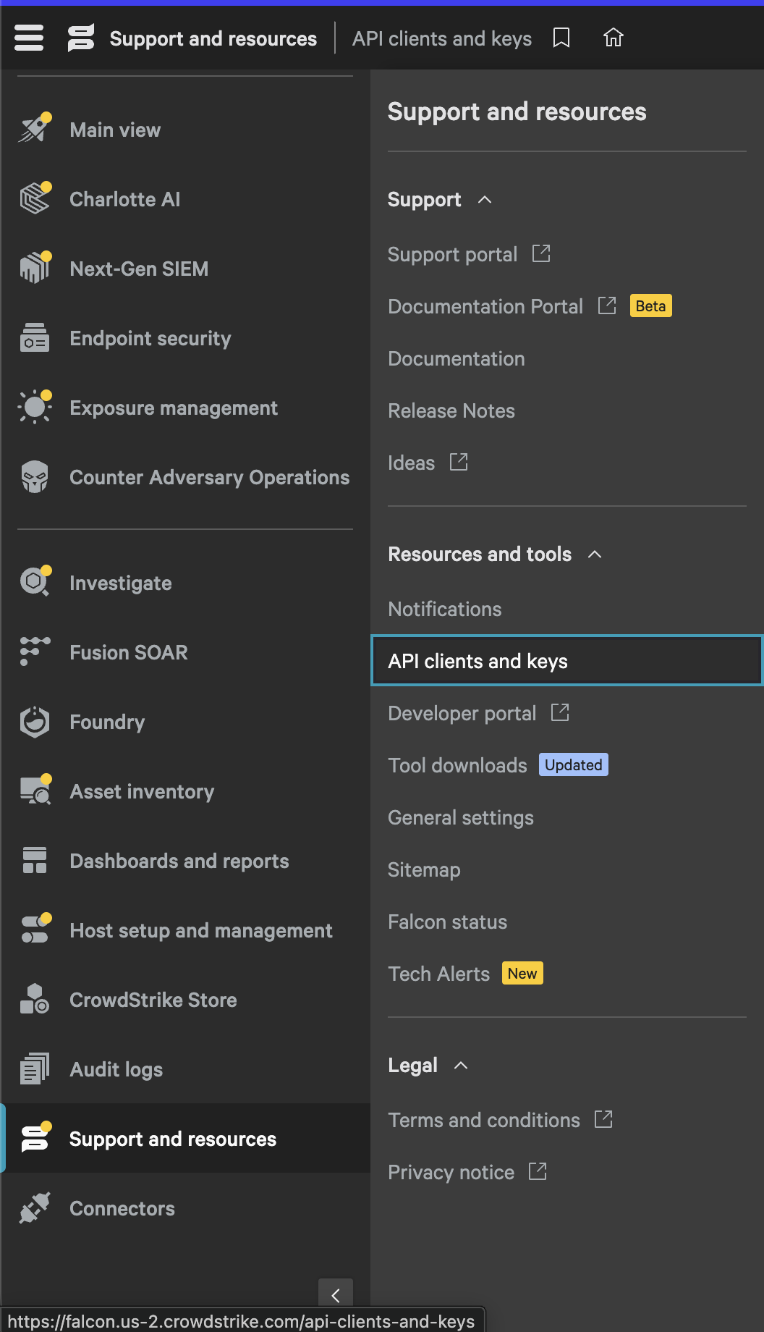This screenshot has width=764, height=1332.
Task: Open Privacy notice link
Action: coord(451,1173)
